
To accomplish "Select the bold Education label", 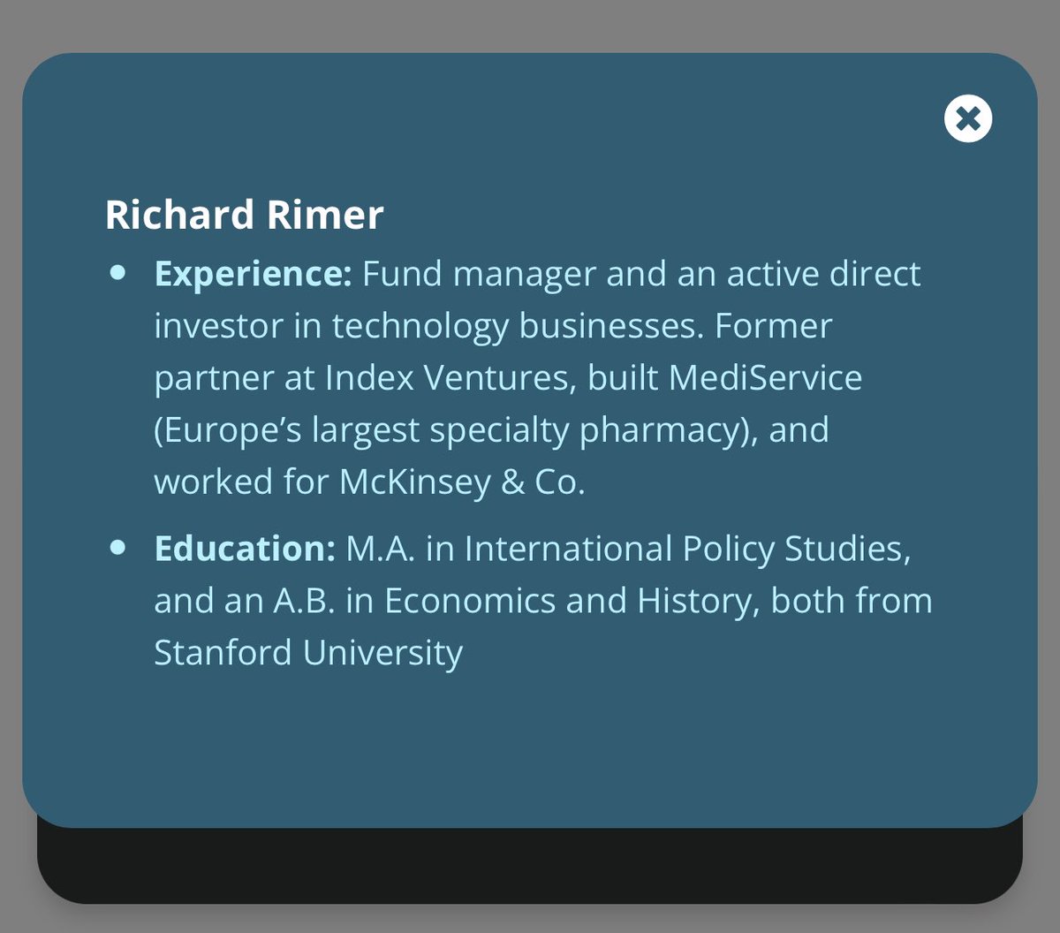I will click(x=244, y=549).
